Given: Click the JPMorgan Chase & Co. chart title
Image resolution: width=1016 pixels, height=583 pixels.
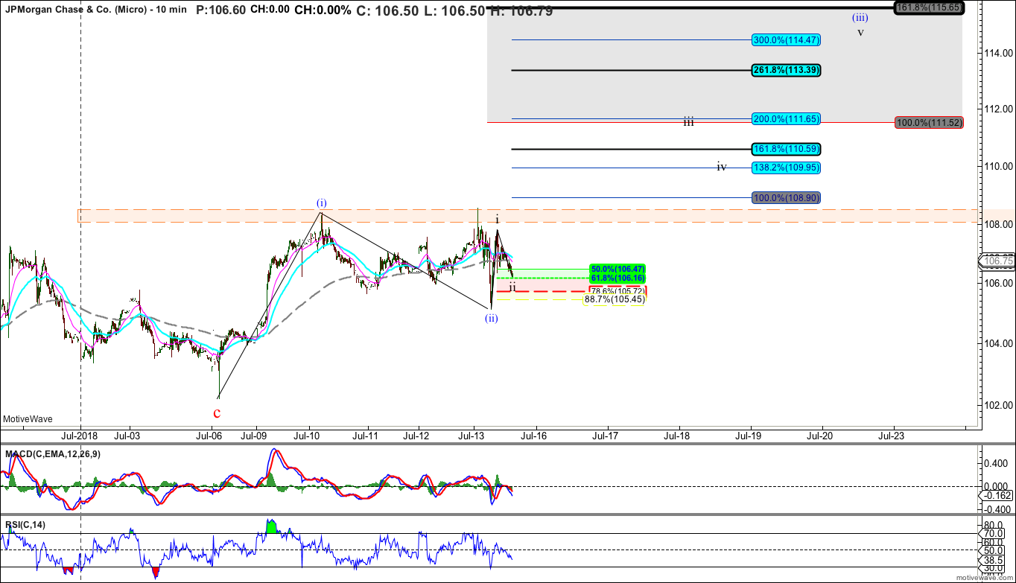Looking at the screenshot, I should (x=96, y=10).
